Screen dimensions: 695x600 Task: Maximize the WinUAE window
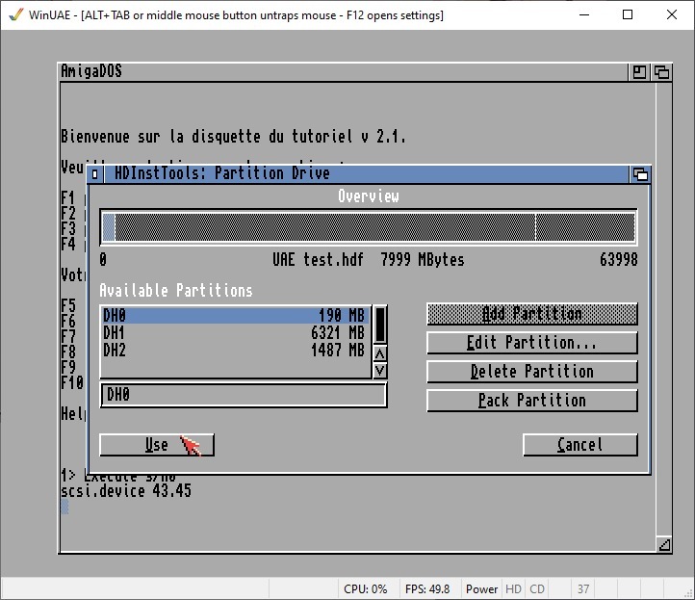pyautogui.click(x=628, y=14)
